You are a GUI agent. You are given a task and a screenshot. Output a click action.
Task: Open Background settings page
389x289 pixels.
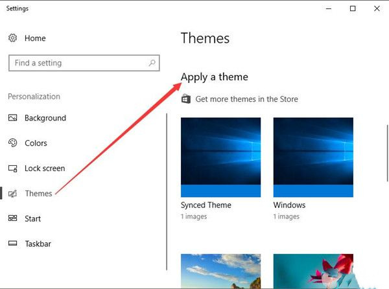pos(45,118)
